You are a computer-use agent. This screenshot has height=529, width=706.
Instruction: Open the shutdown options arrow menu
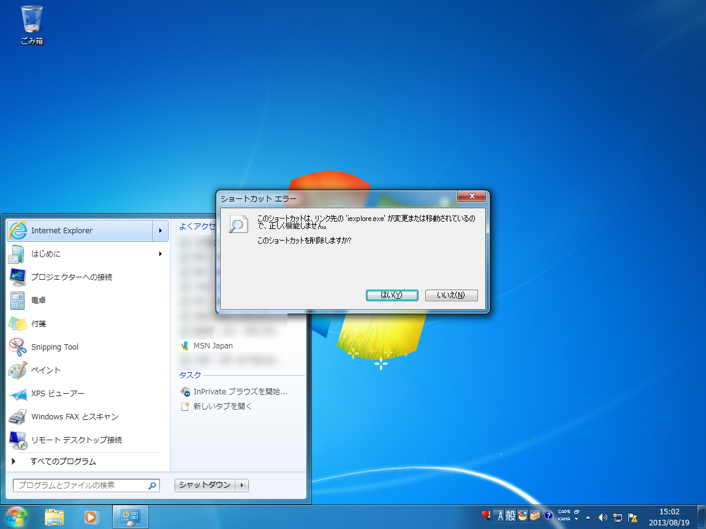pyautogui.click(x=242, y=486)
